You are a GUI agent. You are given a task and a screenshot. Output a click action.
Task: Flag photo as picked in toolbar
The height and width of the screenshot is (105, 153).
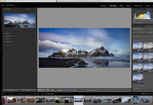tap(53, 90)
